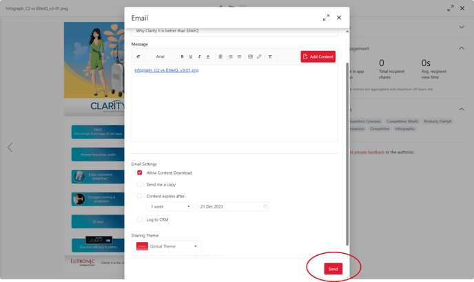Viewport: 474px width, 282px height.
Task: Click the Send button
Action: click(333, 269)
